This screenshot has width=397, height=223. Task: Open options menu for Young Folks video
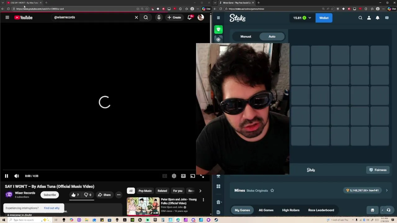tap(203, 200)
